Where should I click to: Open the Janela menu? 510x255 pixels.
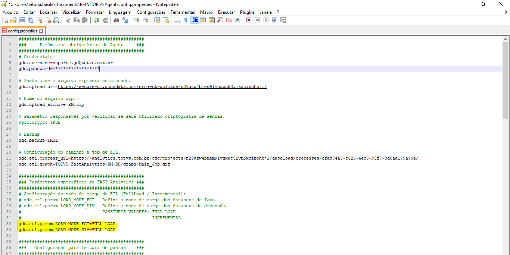point(266,12)
